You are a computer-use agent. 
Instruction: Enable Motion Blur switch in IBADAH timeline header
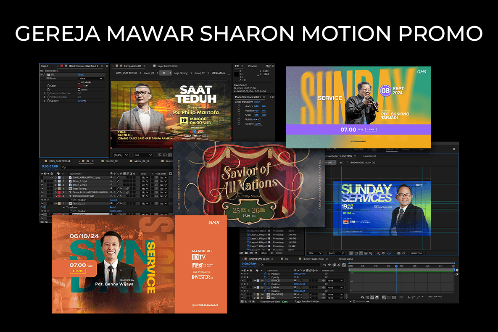(339, 265)
